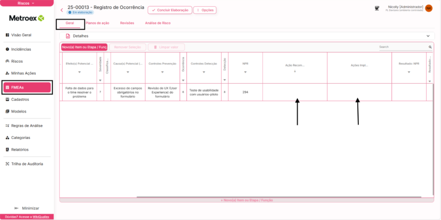
Task: Click the Concluir Elaboração button
Action: coord(169,10)
